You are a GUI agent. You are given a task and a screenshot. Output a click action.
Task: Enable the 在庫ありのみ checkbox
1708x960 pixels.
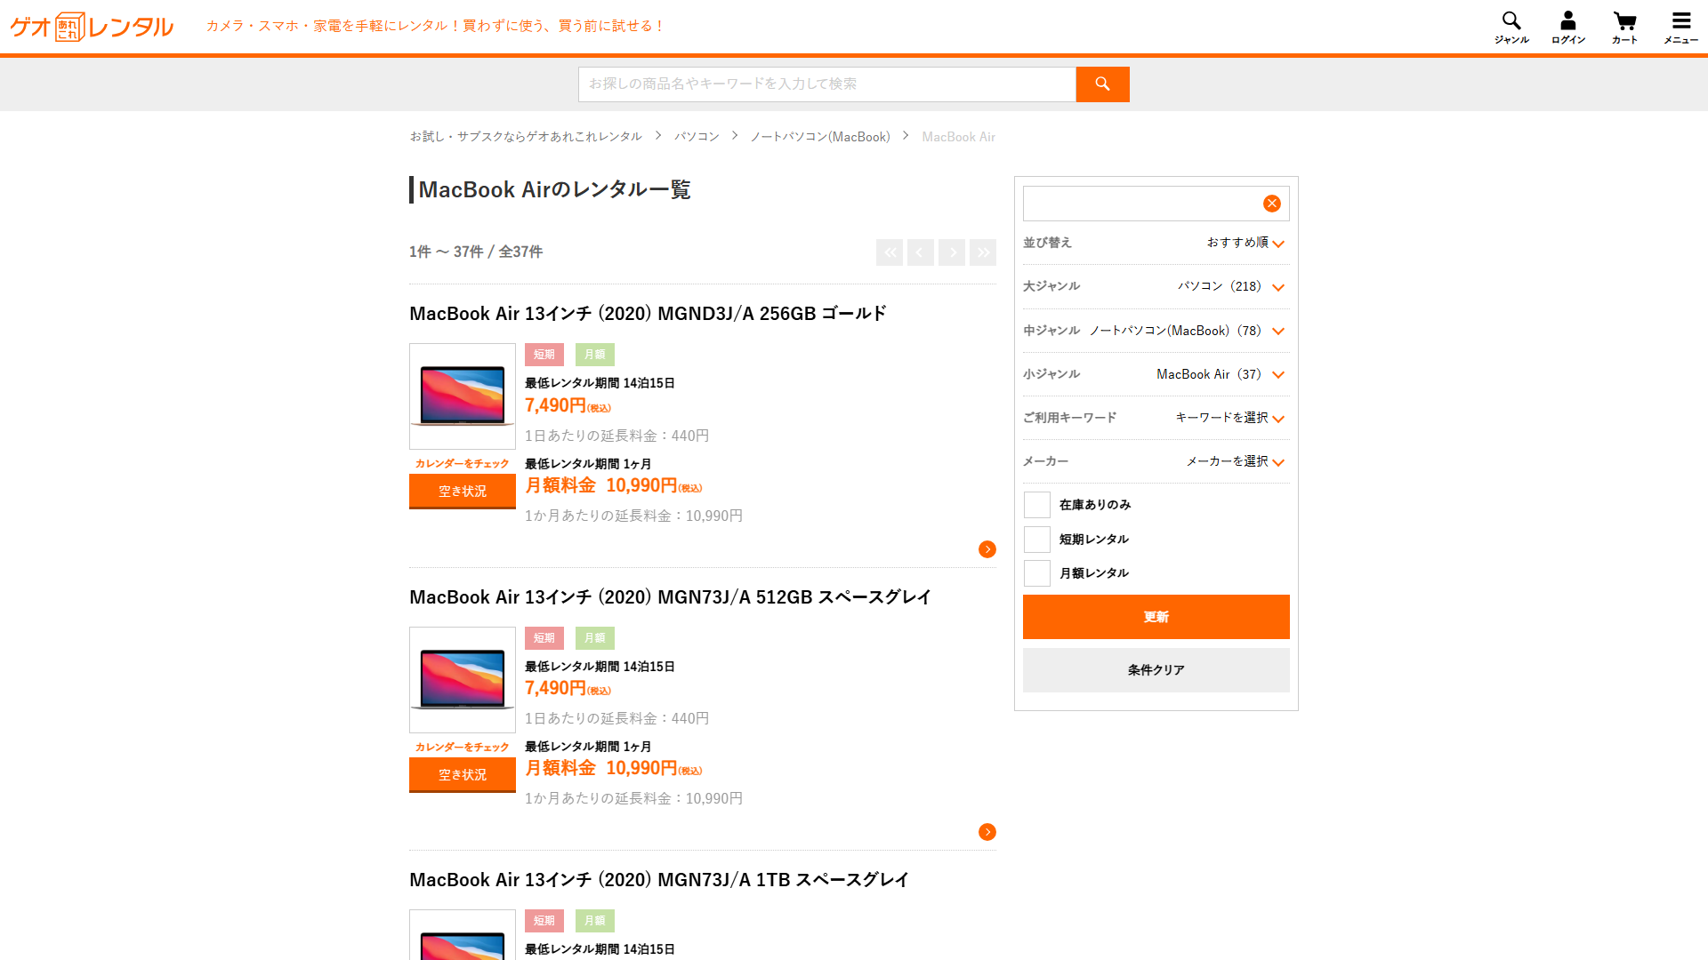click(x=1036, y=505)
